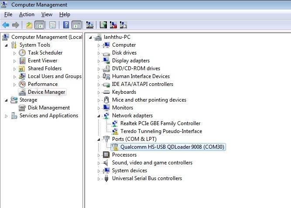Expand the Performance node arrow
The width and height of the screenshot is (291, 208).
point(15,85)
